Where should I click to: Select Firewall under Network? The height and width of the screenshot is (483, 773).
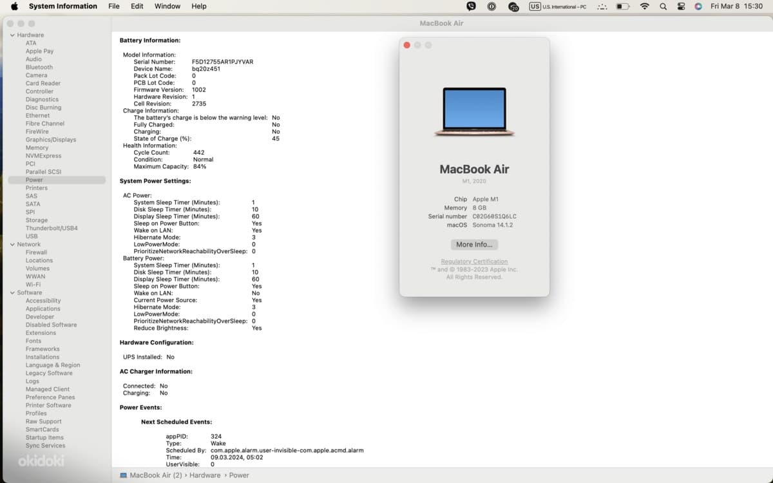coord(36,252)
